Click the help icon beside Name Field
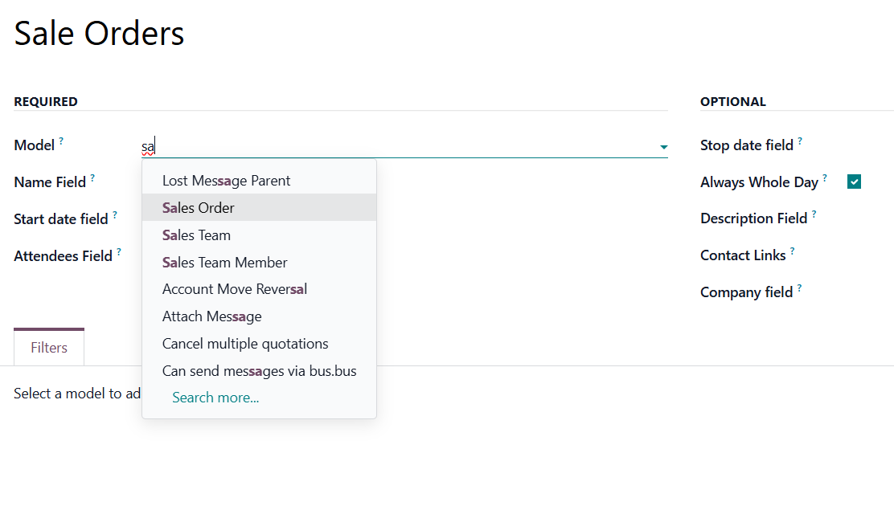This screenshot has width=894, height=510. coord(92,177)
